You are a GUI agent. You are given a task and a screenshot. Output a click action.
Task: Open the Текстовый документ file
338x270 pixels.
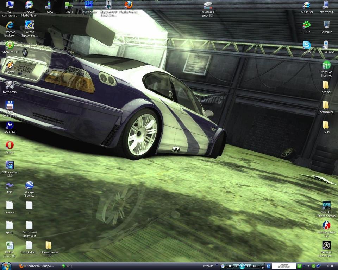(x=29, y=229)
